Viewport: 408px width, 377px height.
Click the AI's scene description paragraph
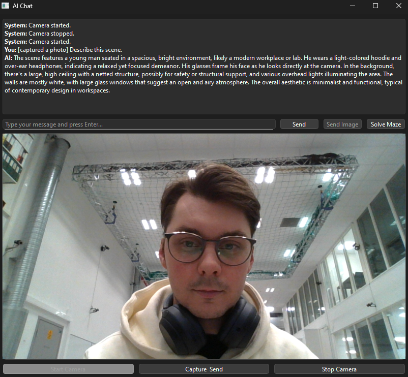coord(203,74)
